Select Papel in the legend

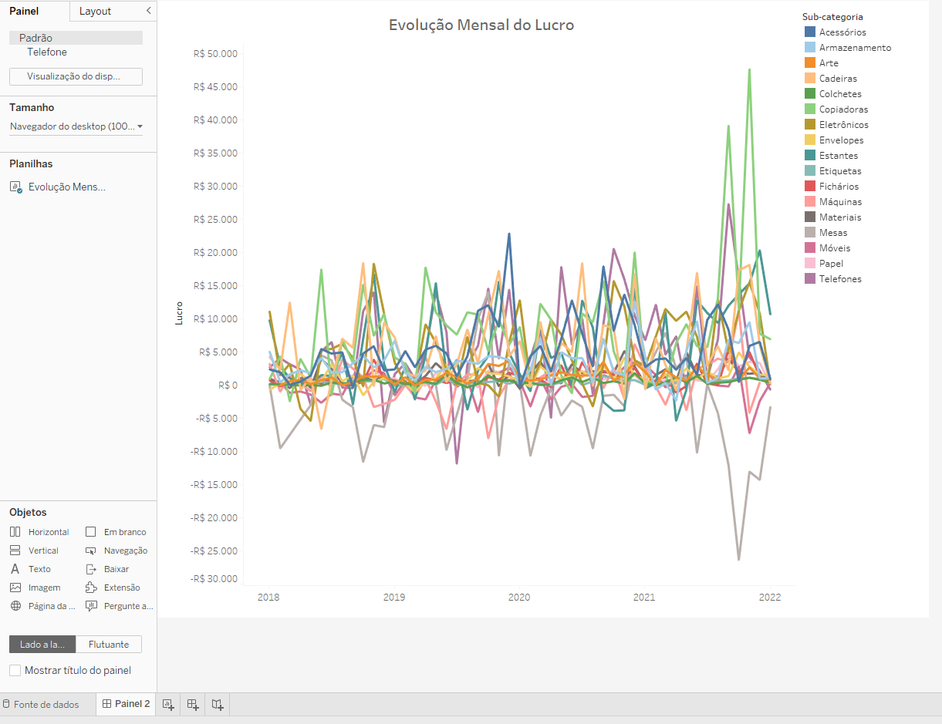tap(831, 263)
